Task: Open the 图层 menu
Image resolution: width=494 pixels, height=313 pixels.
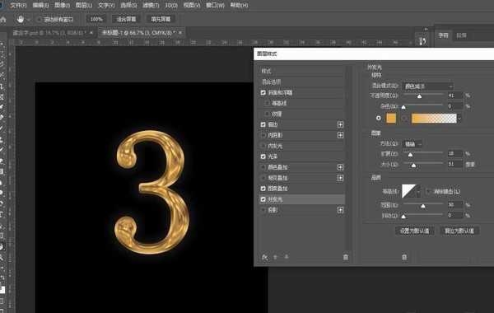Action: click(x=84, y=6)
